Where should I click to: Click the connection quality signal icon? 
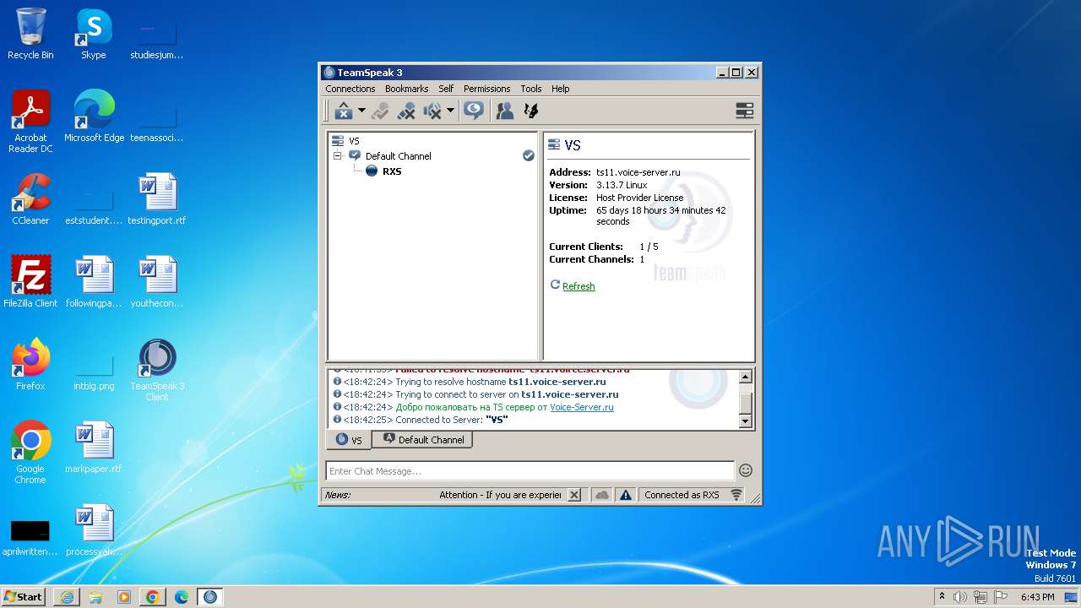[736, 495]
